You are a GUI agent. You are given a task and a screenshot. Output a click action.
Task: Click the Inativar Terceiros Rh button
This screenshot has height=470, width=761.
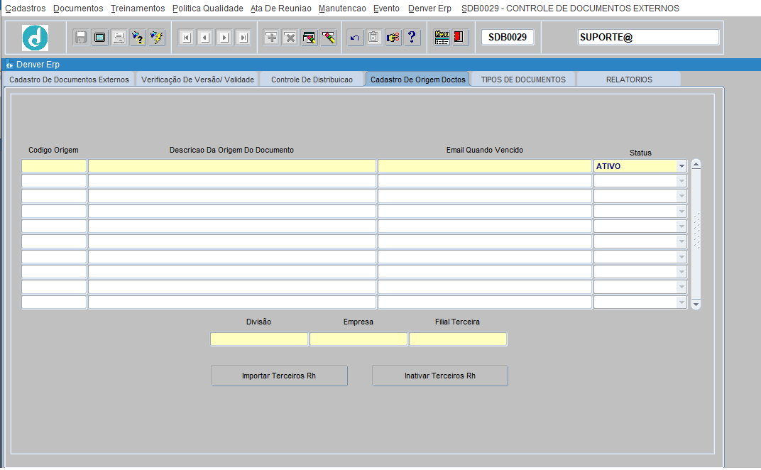click(x=439, y=376)
